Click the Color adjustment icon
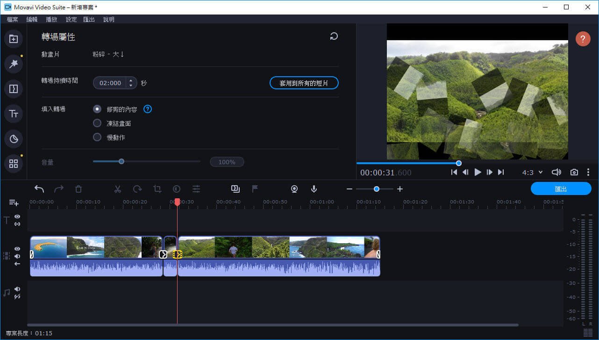Viewport: 599px width, 340px height. [x=177, y=189]
